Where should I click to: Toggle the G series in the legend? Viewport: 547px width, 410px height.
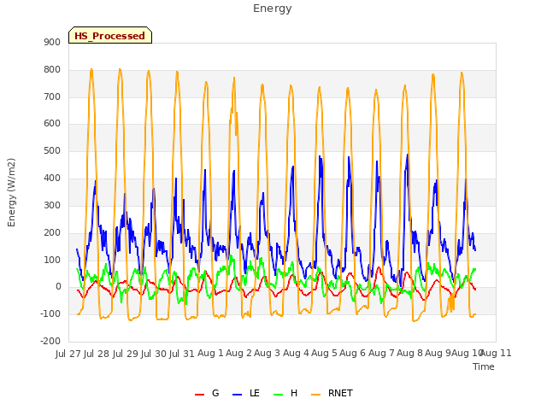point(207,393)
